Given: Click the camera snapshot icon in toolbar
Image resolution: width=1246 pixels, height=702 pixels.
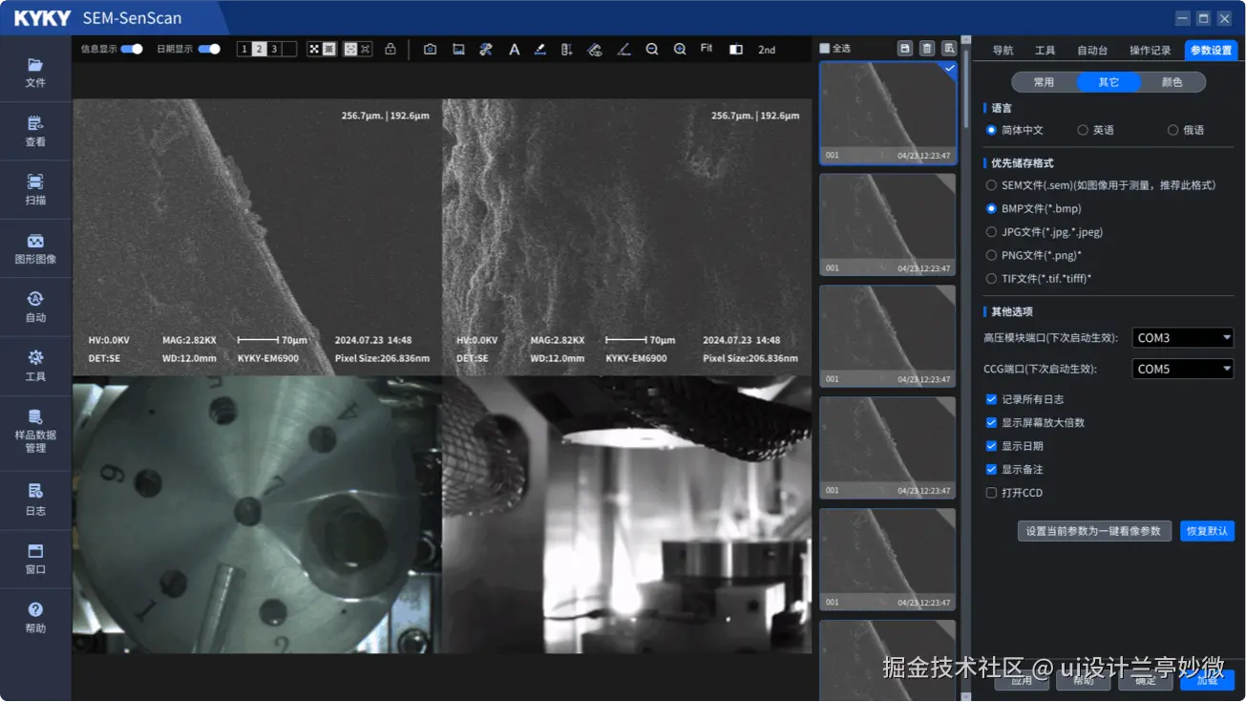Looking at the screenshot, I should 430,49.
